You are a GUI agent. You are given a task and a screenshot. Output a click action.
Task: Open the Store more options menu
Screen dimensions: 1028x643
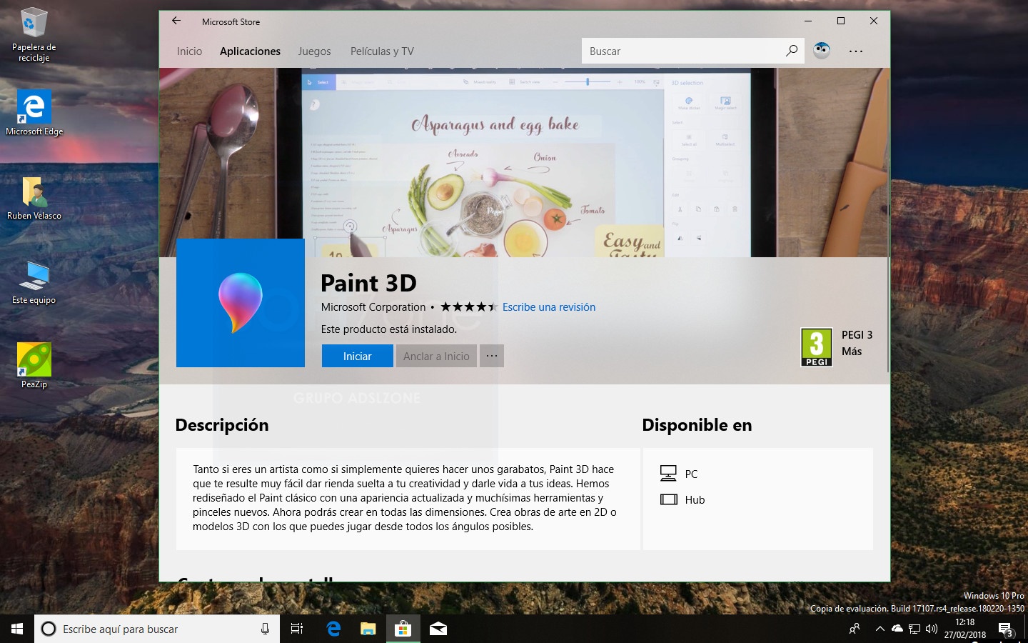856,51
